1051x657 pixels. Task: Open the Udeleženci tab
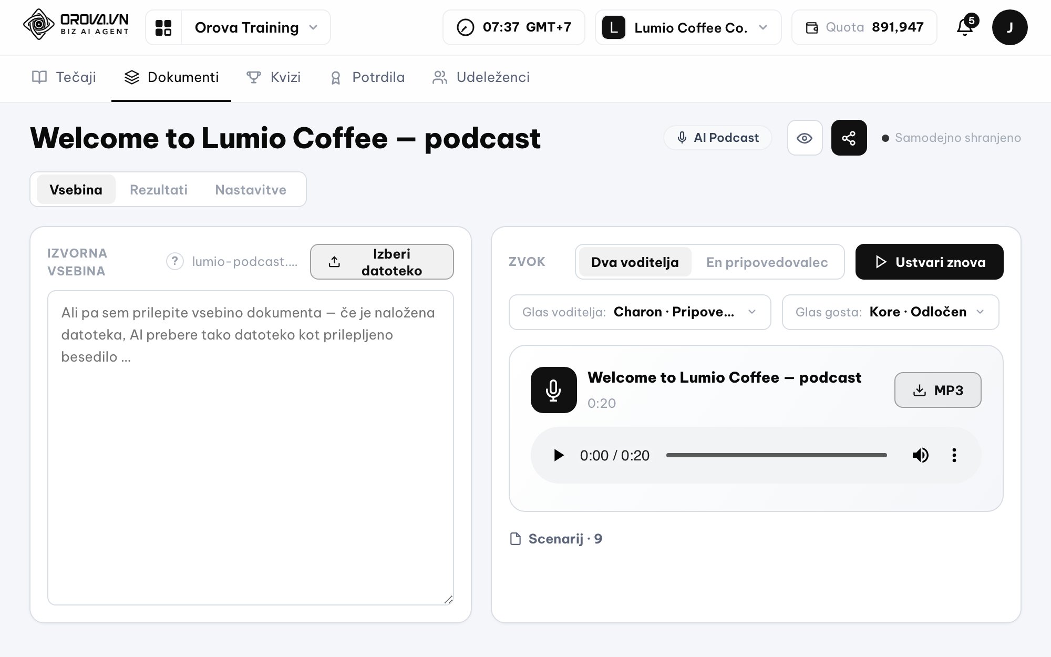[x=481, y=77]
